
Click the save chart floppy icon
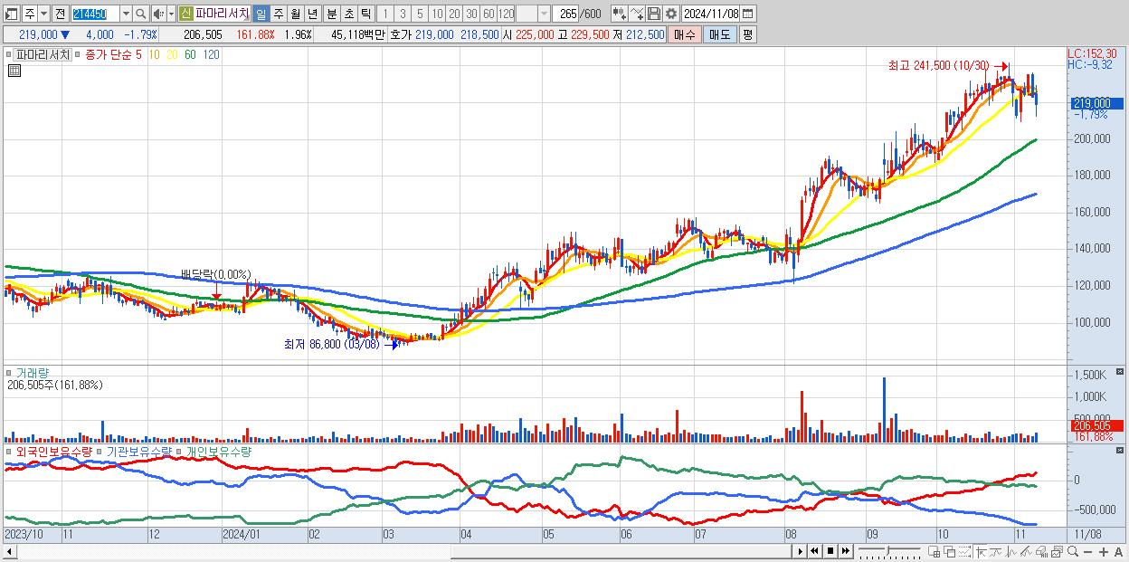point(654,14)
